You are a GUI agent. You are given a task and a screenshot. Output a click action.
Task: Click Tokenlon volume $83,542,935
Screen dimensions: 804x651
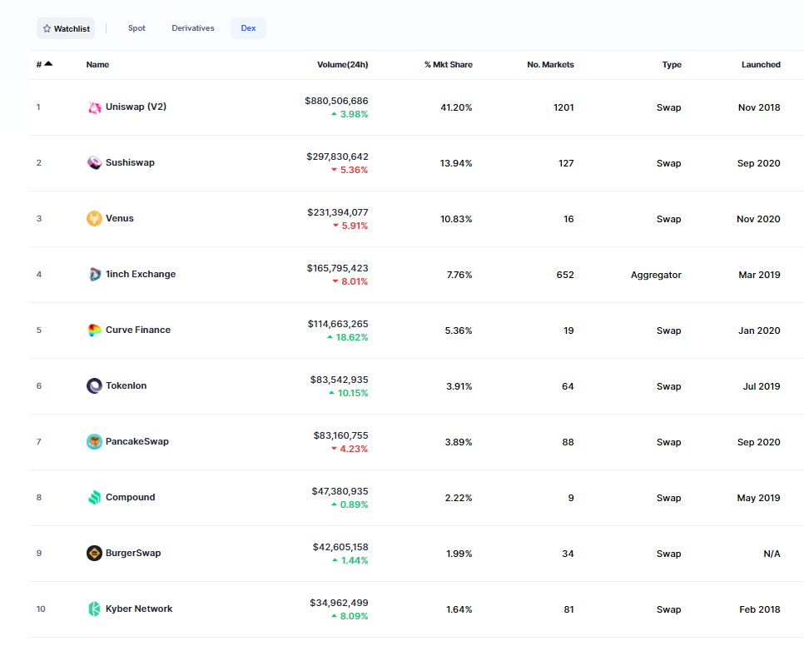tap(340, 380)
